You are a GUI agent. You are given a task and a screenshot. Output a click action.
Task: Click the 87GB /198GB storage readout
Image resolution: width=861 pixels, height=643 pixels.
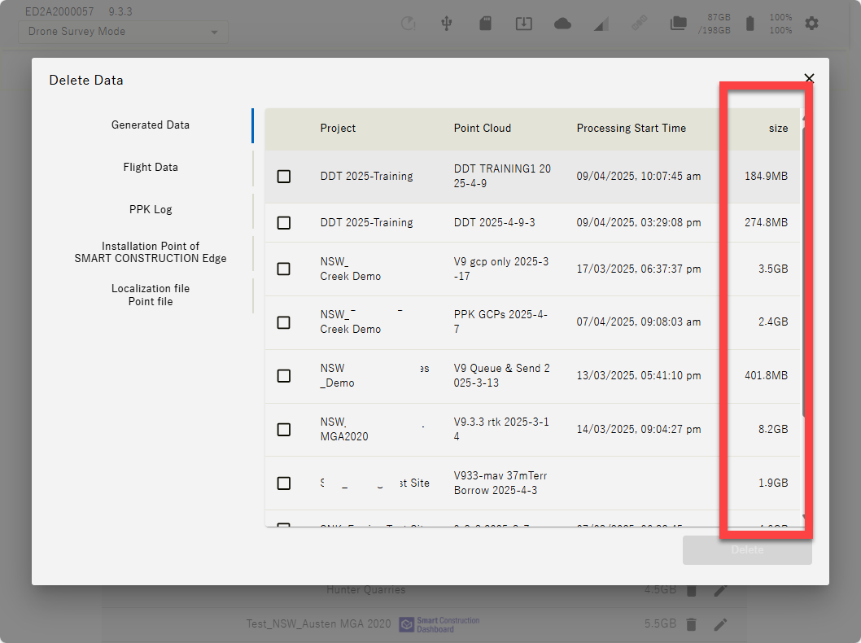(714, 24)
